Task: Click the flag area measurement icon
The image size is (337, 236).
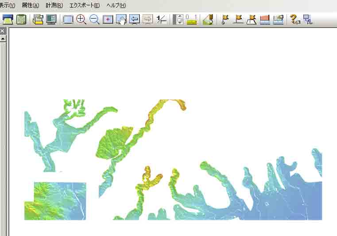Action: (252, 20)
